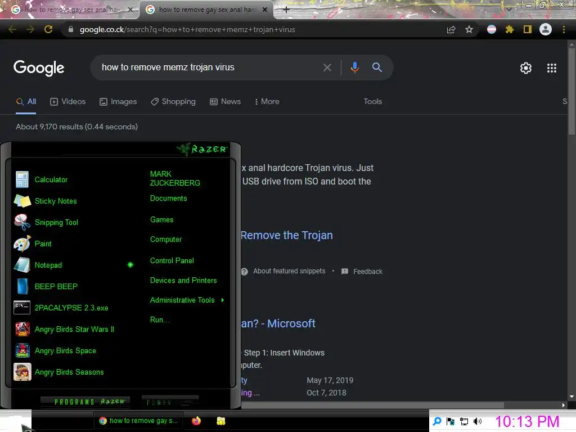Click the 10:13 PM taskbar clock
This screenshot has height=432, width=576.
click(527, 421)
